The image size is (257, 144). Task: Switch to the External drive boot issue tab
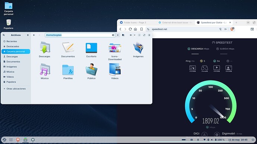point(175,23)
